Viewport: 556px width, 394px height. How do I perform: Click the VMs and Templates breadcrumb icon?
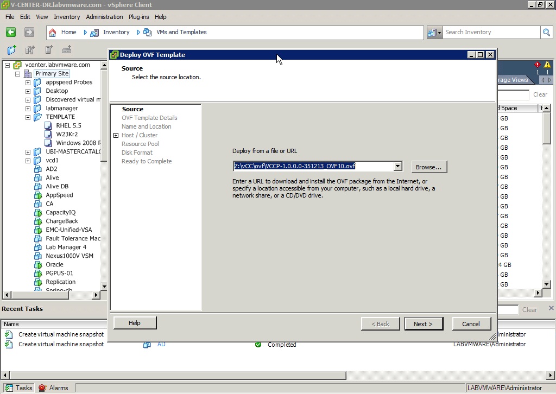(147, 32)
